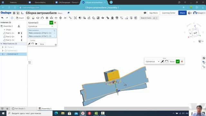Click Solve in floating toolbar
This screenshot has width=206, height=116.
point(172,62)
